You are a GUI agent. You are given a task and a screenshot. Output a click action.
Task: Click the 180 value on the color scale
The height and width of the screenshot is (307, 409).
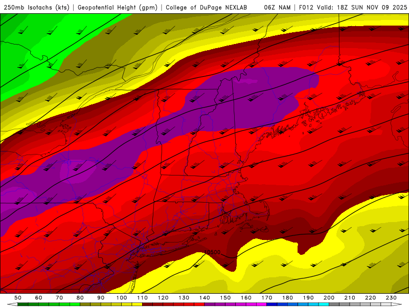[287, 298]
